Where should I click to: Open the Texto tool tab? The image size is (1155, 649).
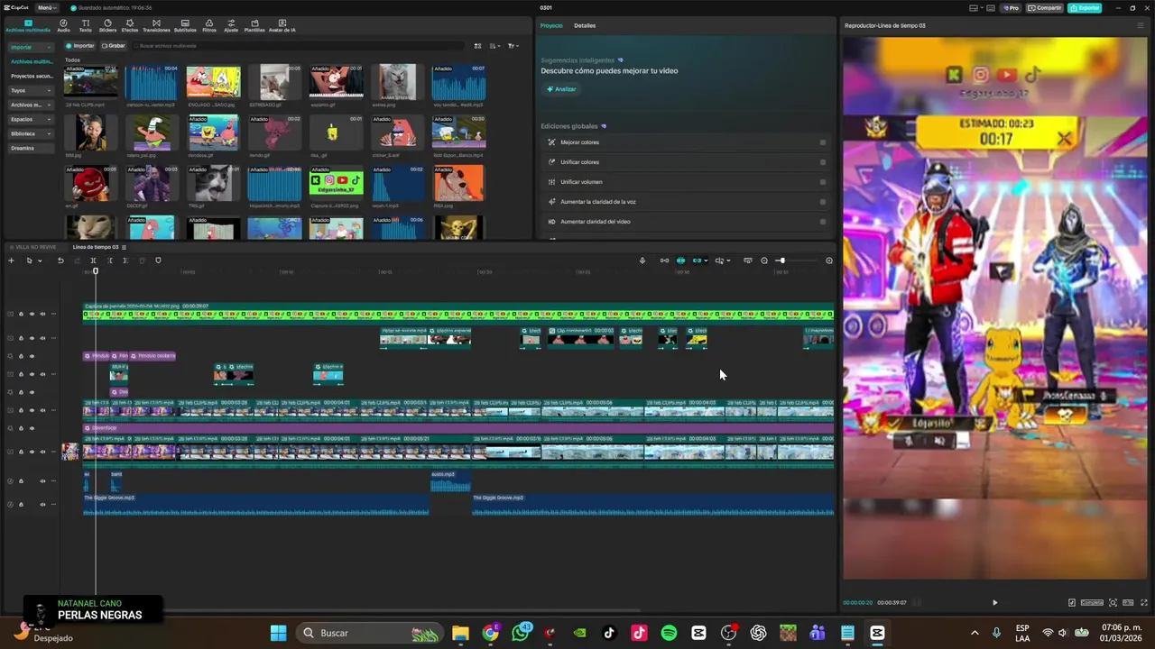[x=85, y=25]
